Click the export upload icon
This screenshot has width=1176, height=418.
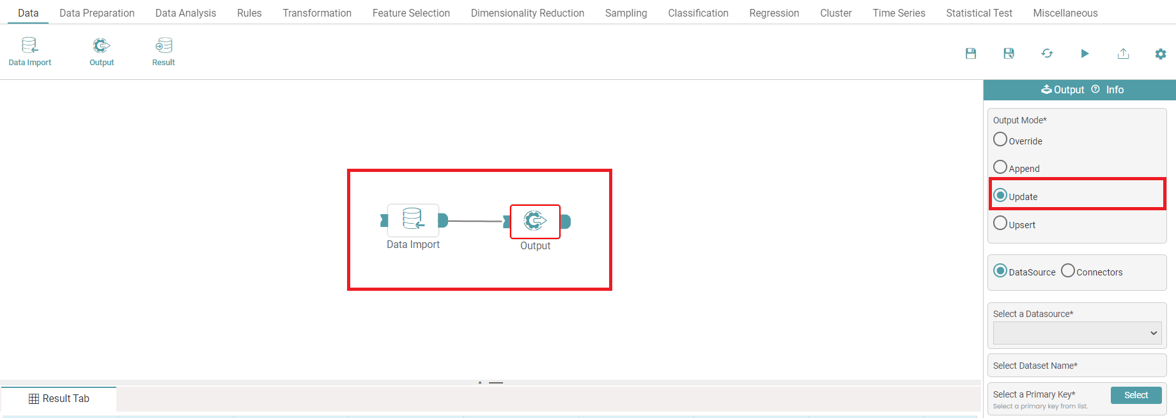(x=1123, y=54)
